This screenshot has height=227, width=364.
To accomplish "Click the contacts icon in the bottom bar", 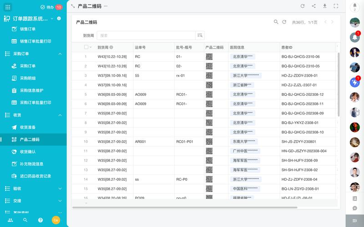I will point(10,220).
